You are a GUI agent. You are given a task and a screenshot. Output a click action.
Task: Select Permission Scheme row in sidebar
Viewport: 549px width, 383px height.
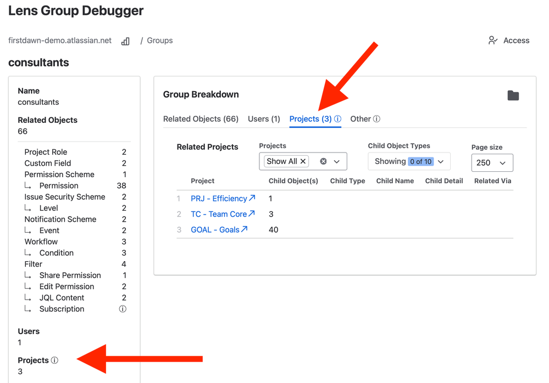(x=75, y=174)
